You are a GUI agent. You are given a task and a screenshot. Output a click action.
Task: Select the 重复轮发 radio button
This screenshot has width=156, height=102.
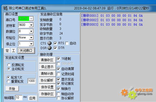tap(8, 81)
